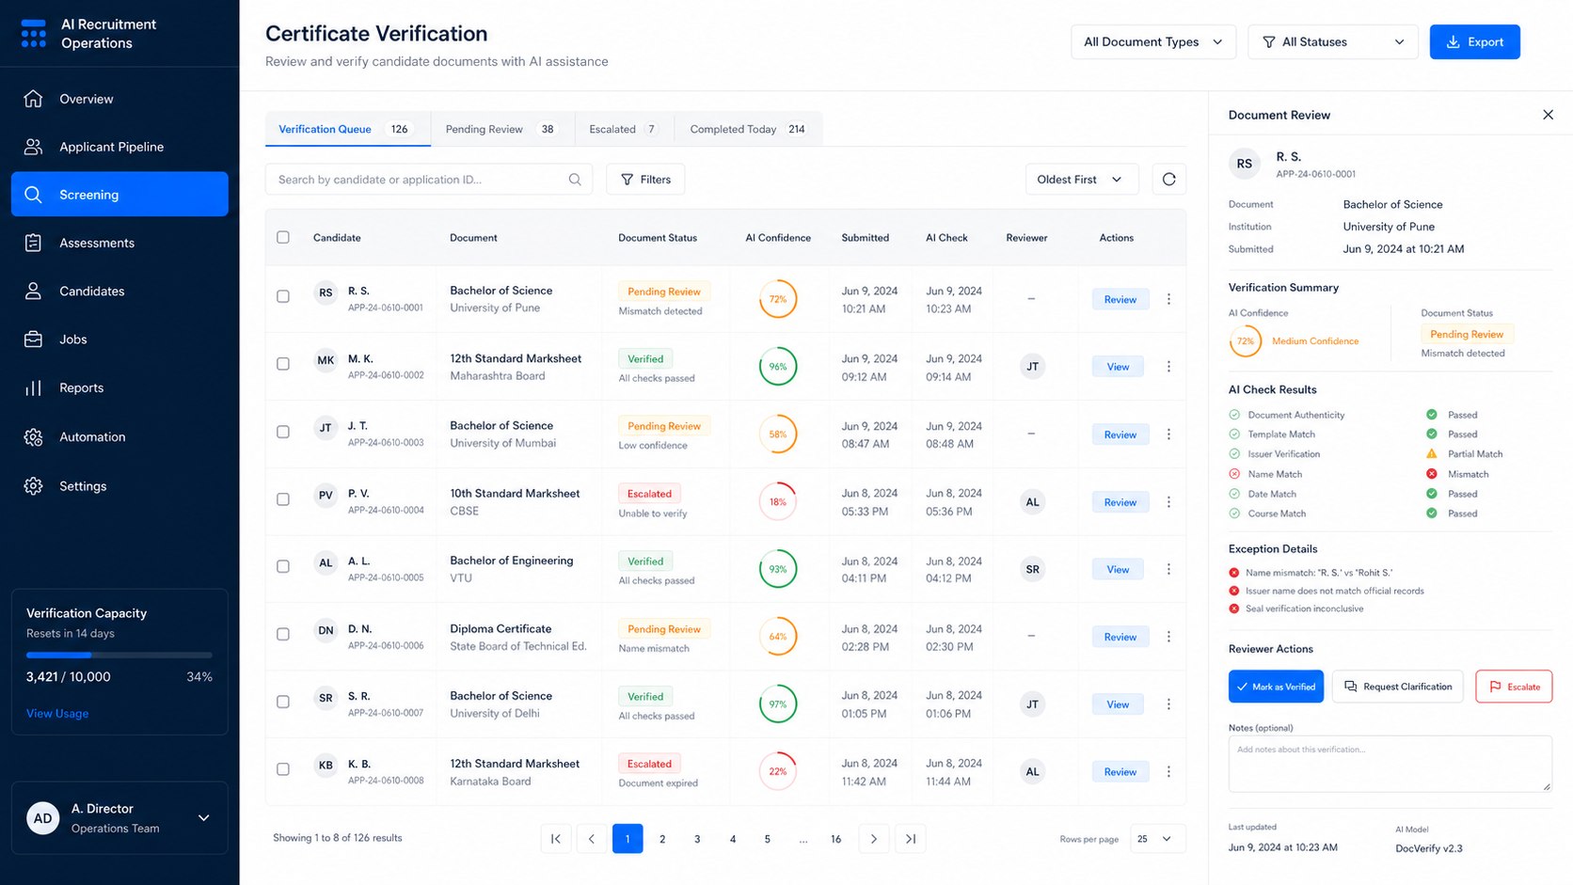Check the box for candidate M. K.
The image size is (1573, 885).
[x=283, y=364]
